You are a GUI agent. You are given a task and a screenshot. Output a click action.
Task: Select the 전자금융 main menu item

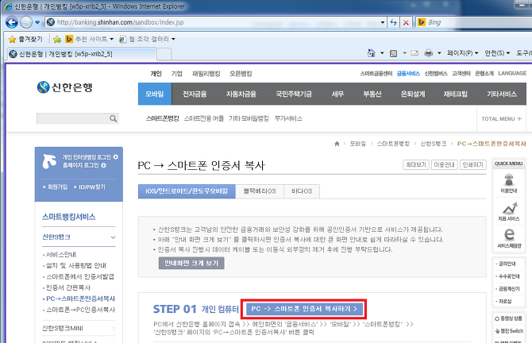point(195,94)
